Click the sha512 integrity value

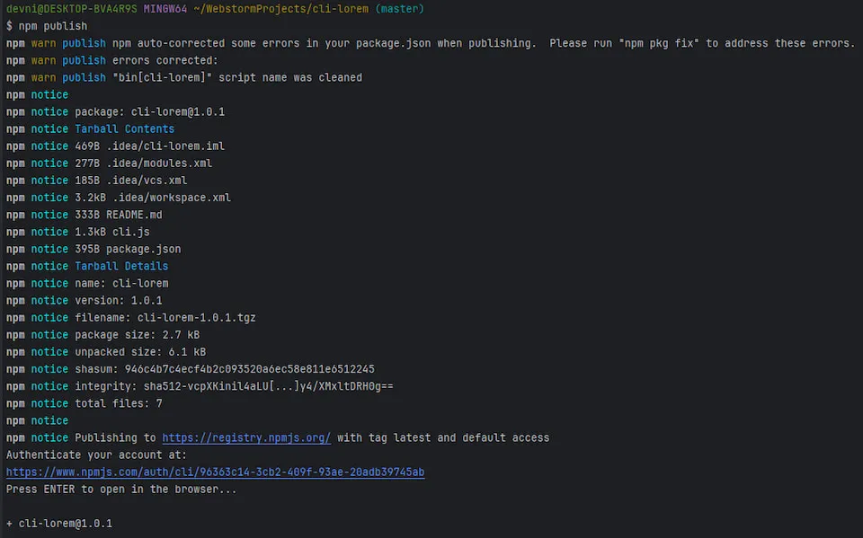tap(268, 386)
